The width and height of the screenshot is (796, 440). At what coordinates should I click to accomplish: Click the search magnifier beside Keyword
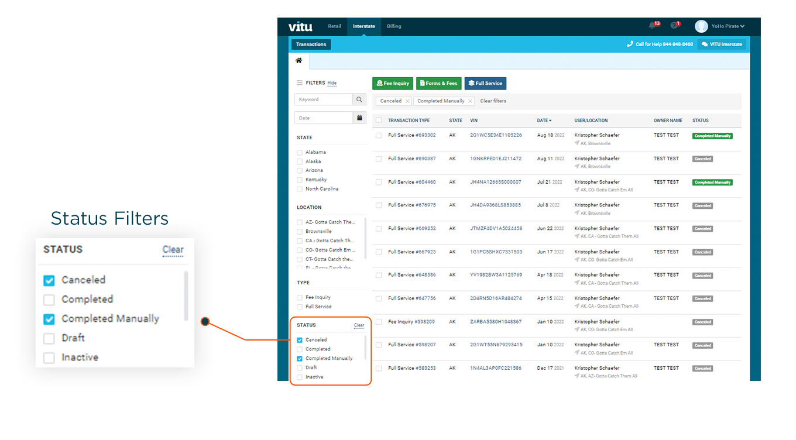tap(360, 99)
